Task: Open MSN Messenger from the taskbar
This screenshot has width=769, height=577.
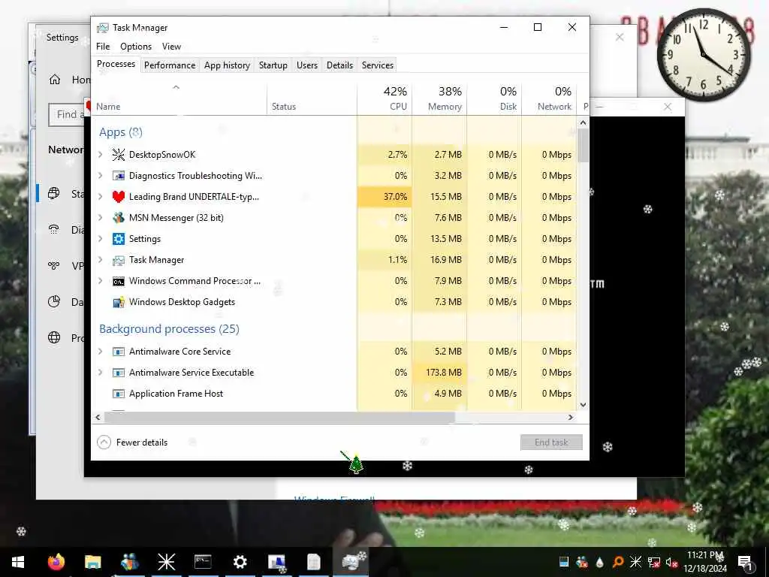Action: [129, 562]
